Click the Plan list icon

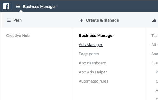tap(9, 20)
